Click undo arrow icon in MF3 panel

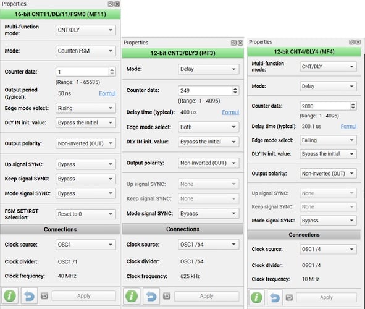coord(151,296)
